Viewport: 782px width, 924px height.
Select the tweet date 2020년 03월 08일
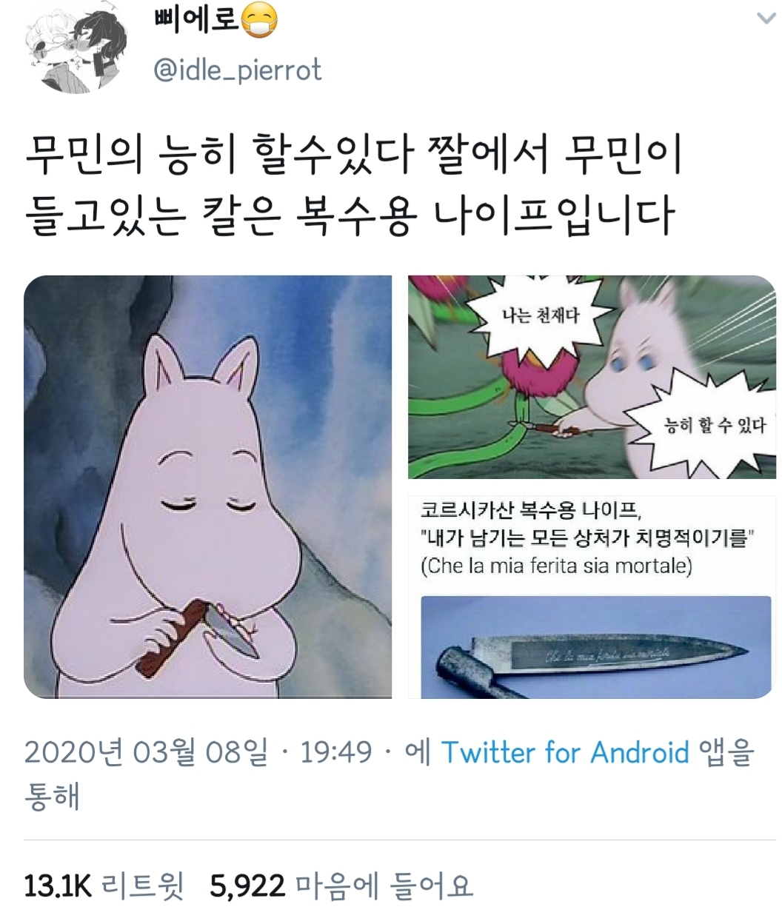(146, 753)
